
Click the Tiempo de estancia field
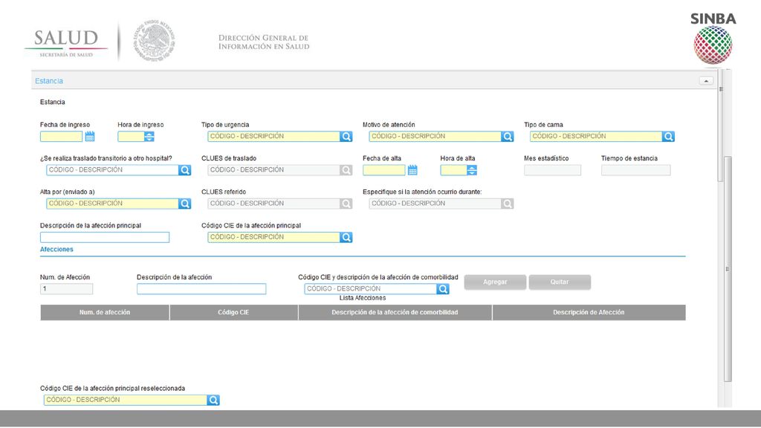(x=636, y=170)
